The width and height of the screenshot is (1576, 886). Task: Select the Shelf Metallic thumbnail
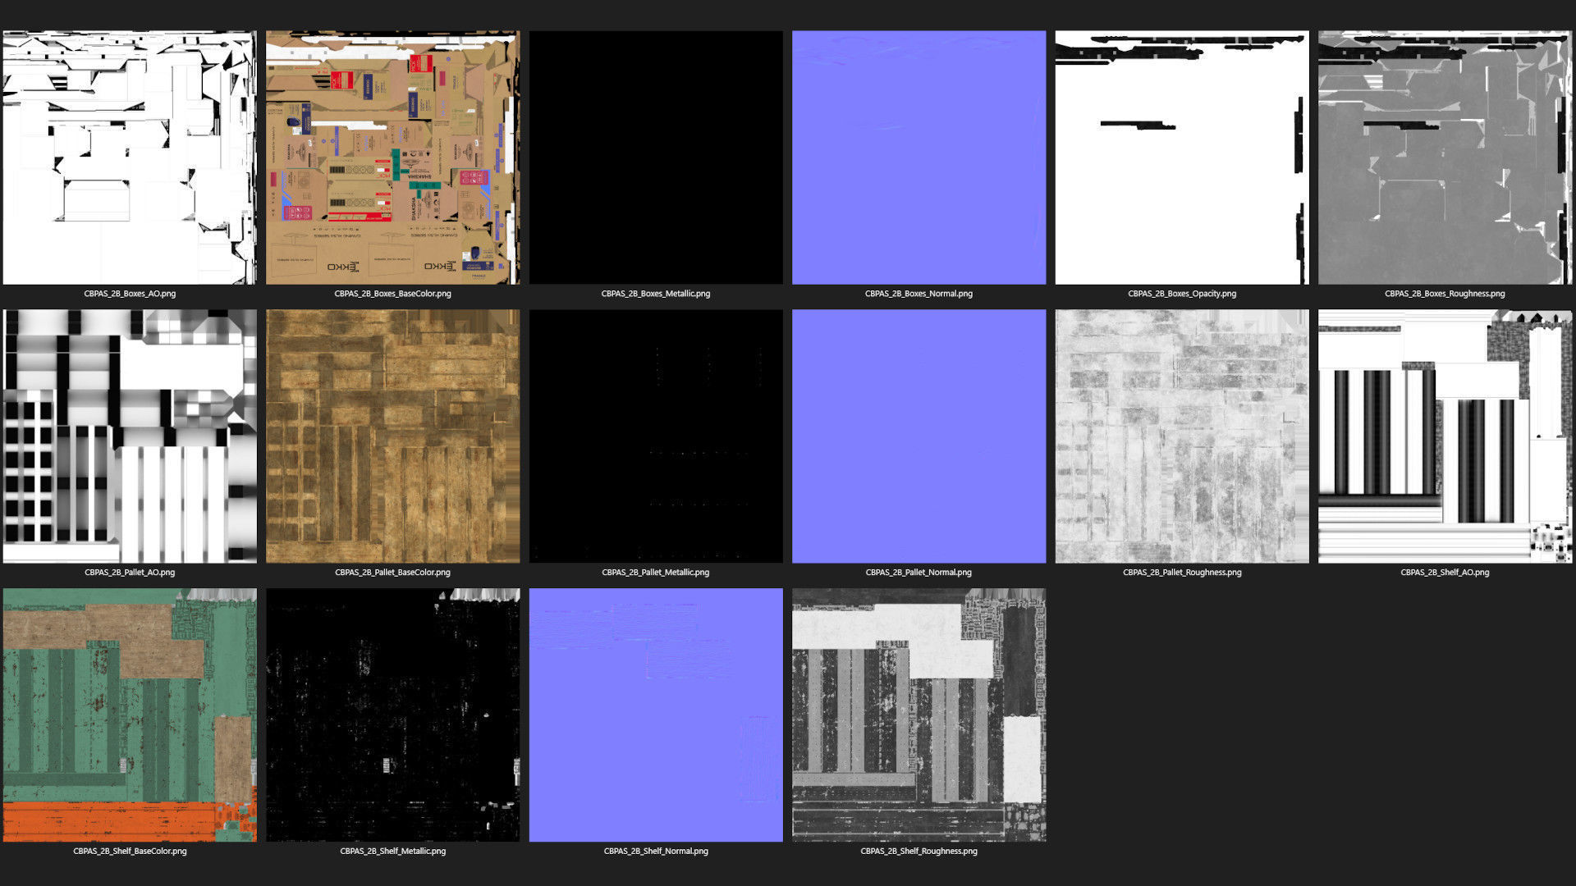point(392,715)
